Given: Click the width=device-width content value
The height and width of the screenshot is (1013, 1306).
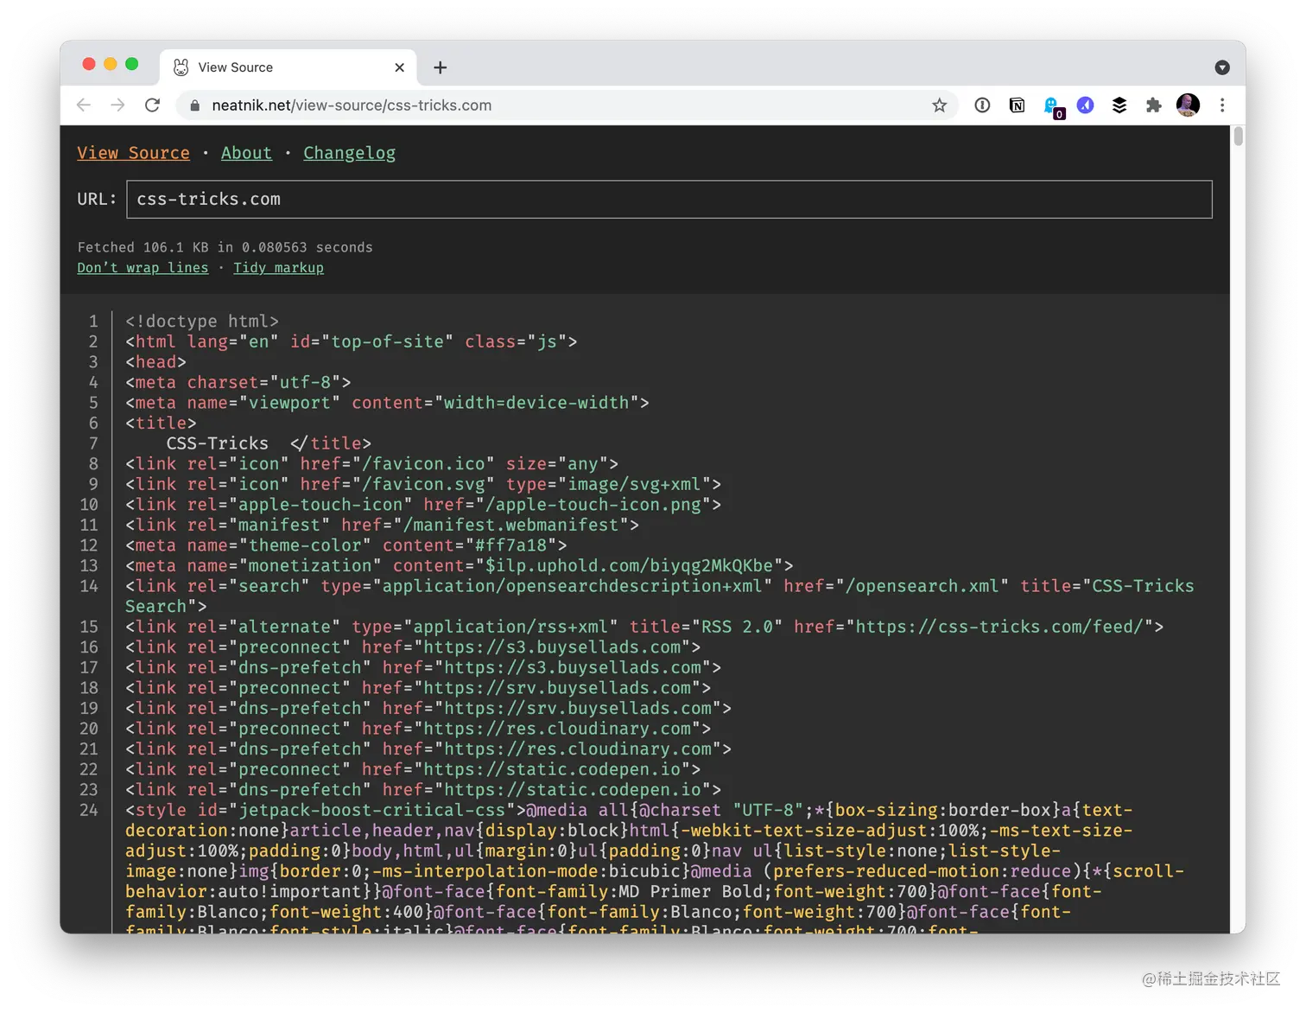Looking at the screenshot, I should click(536, 403).
